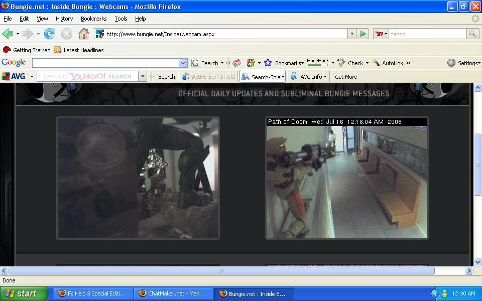Reload the page with the Refresh icon
Image resolution: width=482 pixels, height=301 pixels.
point(50,34)
